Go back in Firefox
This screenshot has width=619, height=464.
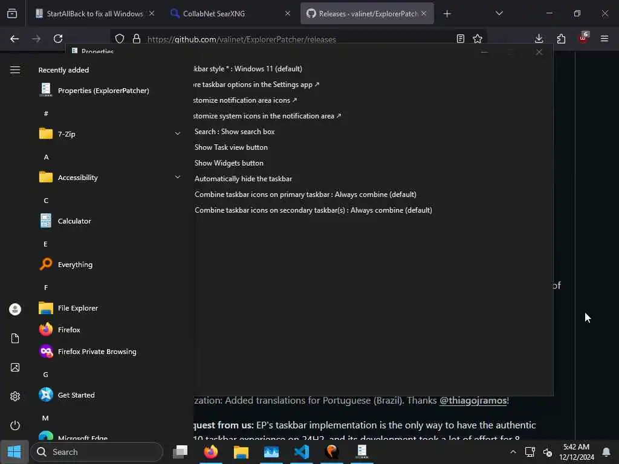[x=15, y=39]
